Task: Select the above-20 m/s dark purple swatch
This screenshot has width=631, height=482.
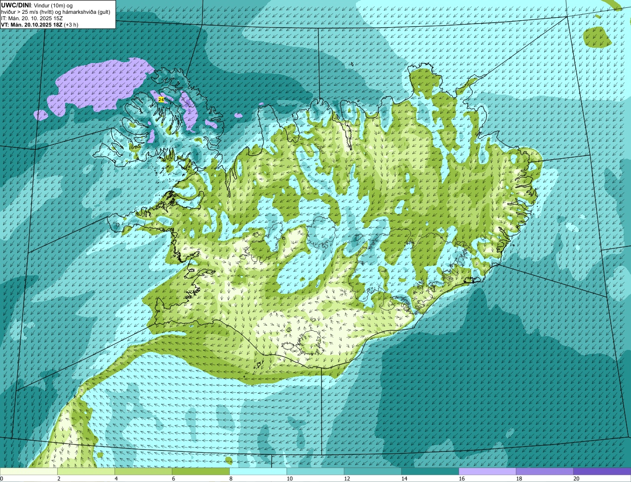Action: [x=602, y=471]
